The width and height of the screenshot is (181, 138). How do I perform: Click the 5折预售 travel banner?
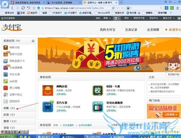[x=109, y=55]
